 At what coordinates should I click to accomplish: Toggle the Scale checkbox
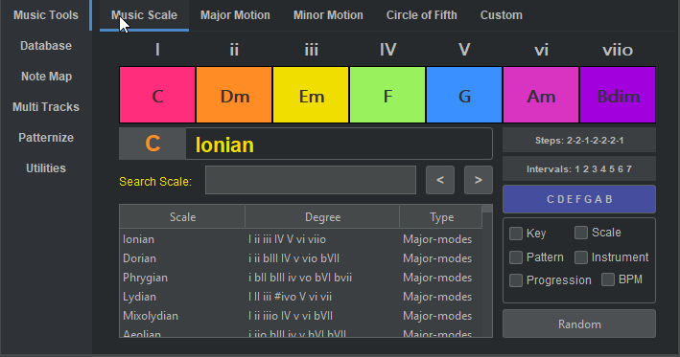[581, 233]
